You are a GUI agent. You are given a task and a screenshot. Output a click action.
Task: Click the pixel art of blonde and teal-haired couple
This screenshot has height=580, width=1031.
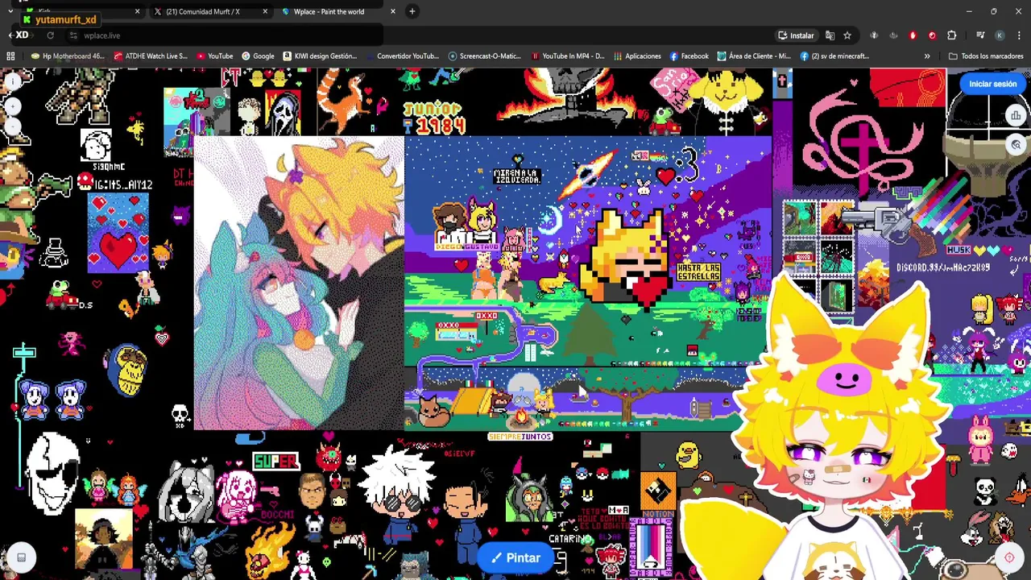[x=299, y=284]
